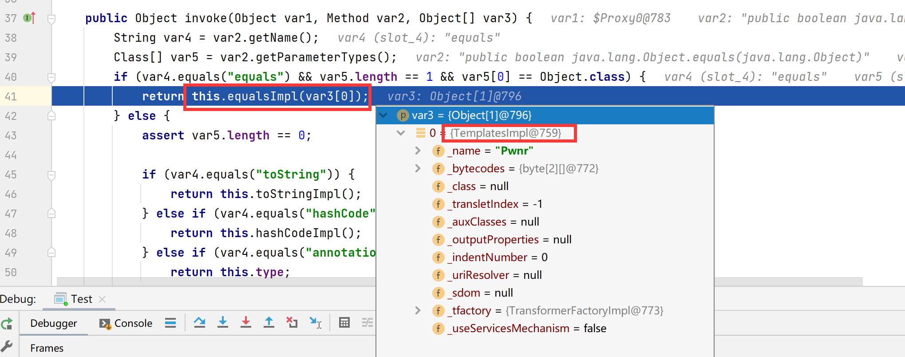Click the Trace Current Stream Chain icon
Viewport: 905px width, 357px height.
click(368, 323)
